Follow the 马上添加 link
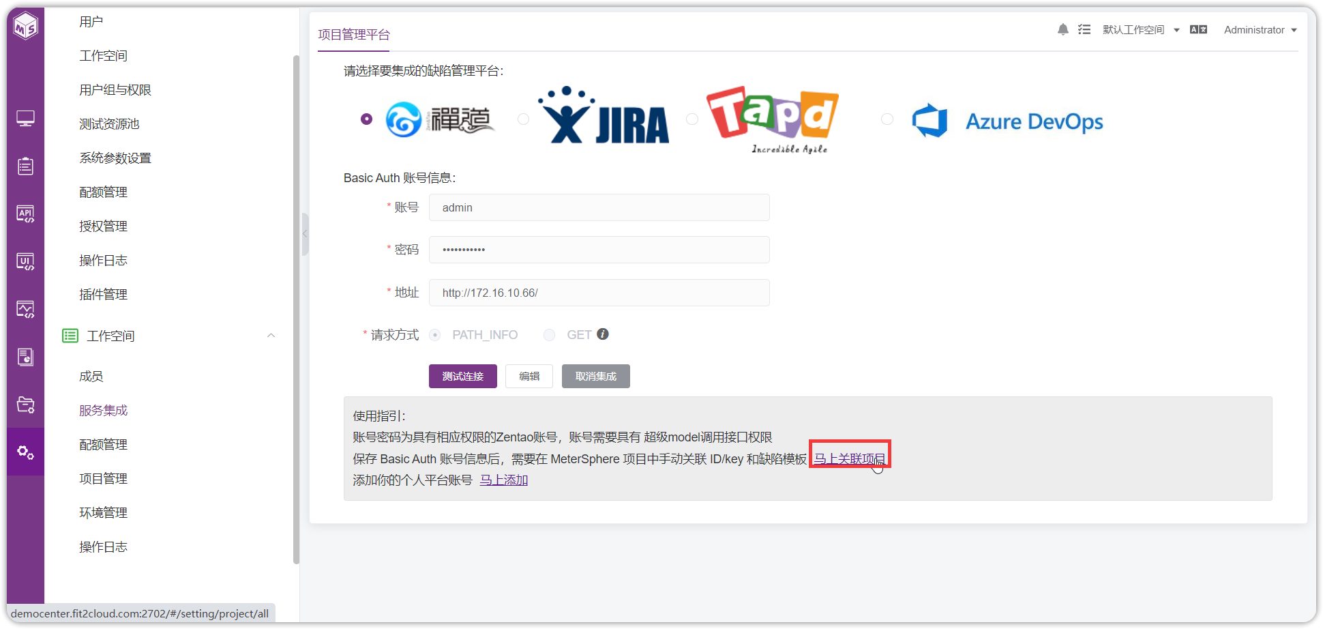The image size is (1323, 629). (x=504, y=480)
